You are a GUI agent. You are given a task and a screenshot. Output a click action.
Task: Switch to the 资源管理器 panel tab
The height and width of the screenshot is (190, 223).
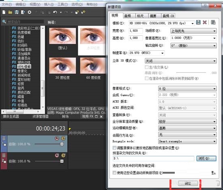(41, 117)
